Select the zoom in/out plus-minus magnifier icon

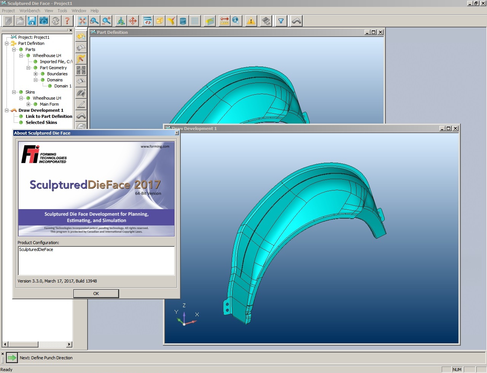[106, 21]
